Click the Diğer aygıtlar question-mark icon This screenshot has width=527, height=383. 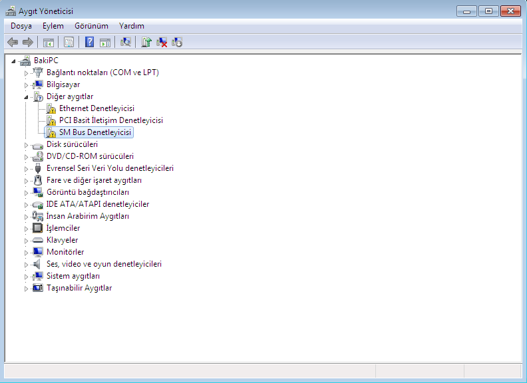click(38, 96)
